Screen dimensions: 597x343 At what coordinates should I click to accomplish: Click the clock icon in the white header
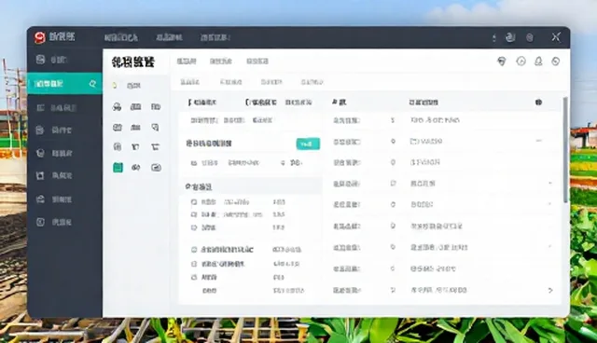(x=521, y=62)
